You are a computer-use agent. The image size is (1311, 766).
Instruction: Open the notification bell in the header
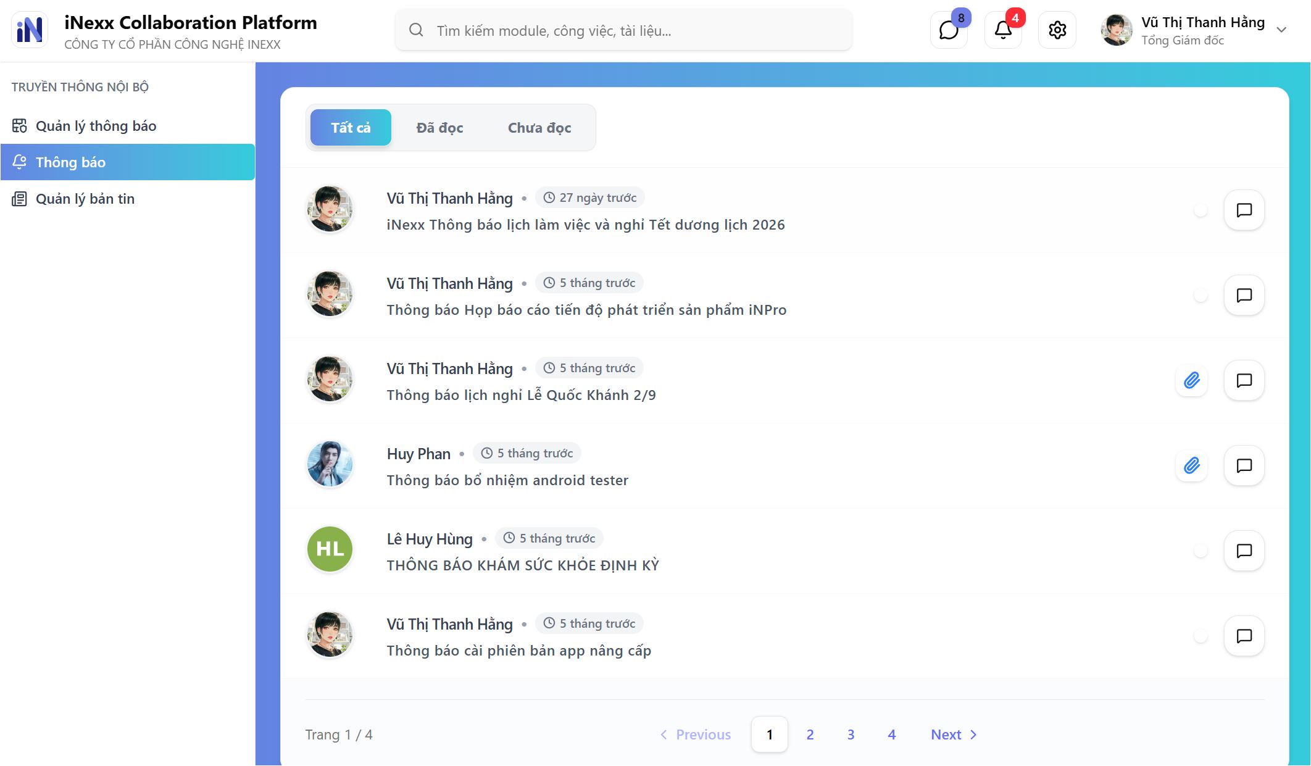pyautogui.click(x=1003, y=30)
